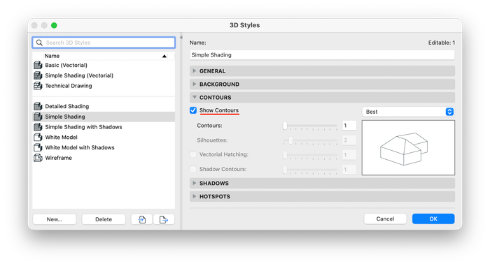Image resolution: width=490 pixels, height=266 pixels.
Task: Select the Technical Drawing style
Action: pyautogui.click(x=104, y=86)
